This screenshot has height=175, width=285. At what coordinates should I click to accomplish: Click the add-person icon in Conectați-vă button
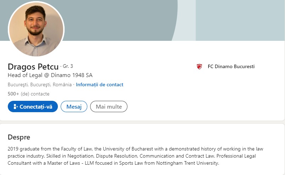tap(16, 106)
